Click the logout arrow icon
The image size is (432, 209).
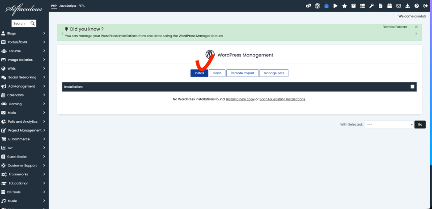425,6
